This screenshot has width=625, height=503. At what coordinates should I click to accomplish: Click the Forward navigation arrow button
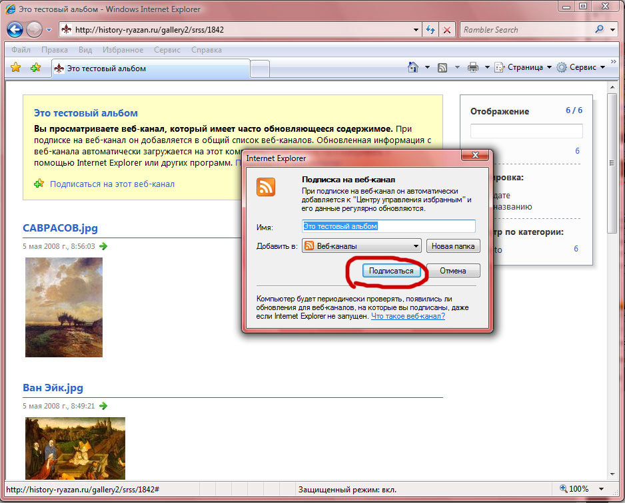click(x=34, y=29)
